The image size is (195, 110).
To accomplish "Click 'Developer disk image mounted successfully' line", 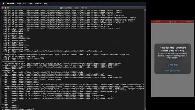I will click(x=23, y=58).
